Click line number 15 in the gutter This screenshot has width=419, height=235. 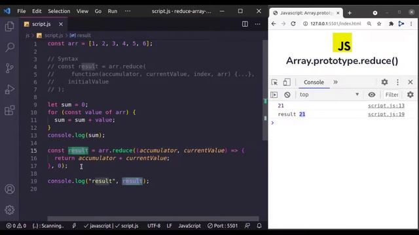point(34,151)
